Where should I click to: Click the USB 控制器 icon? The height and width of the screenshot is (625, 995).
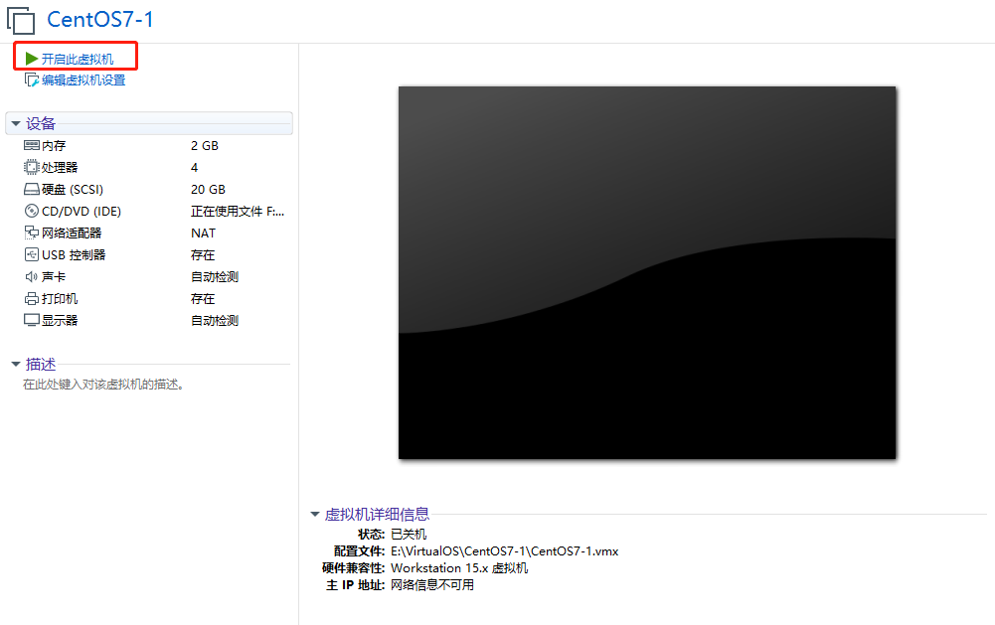[x=32, y=254]
